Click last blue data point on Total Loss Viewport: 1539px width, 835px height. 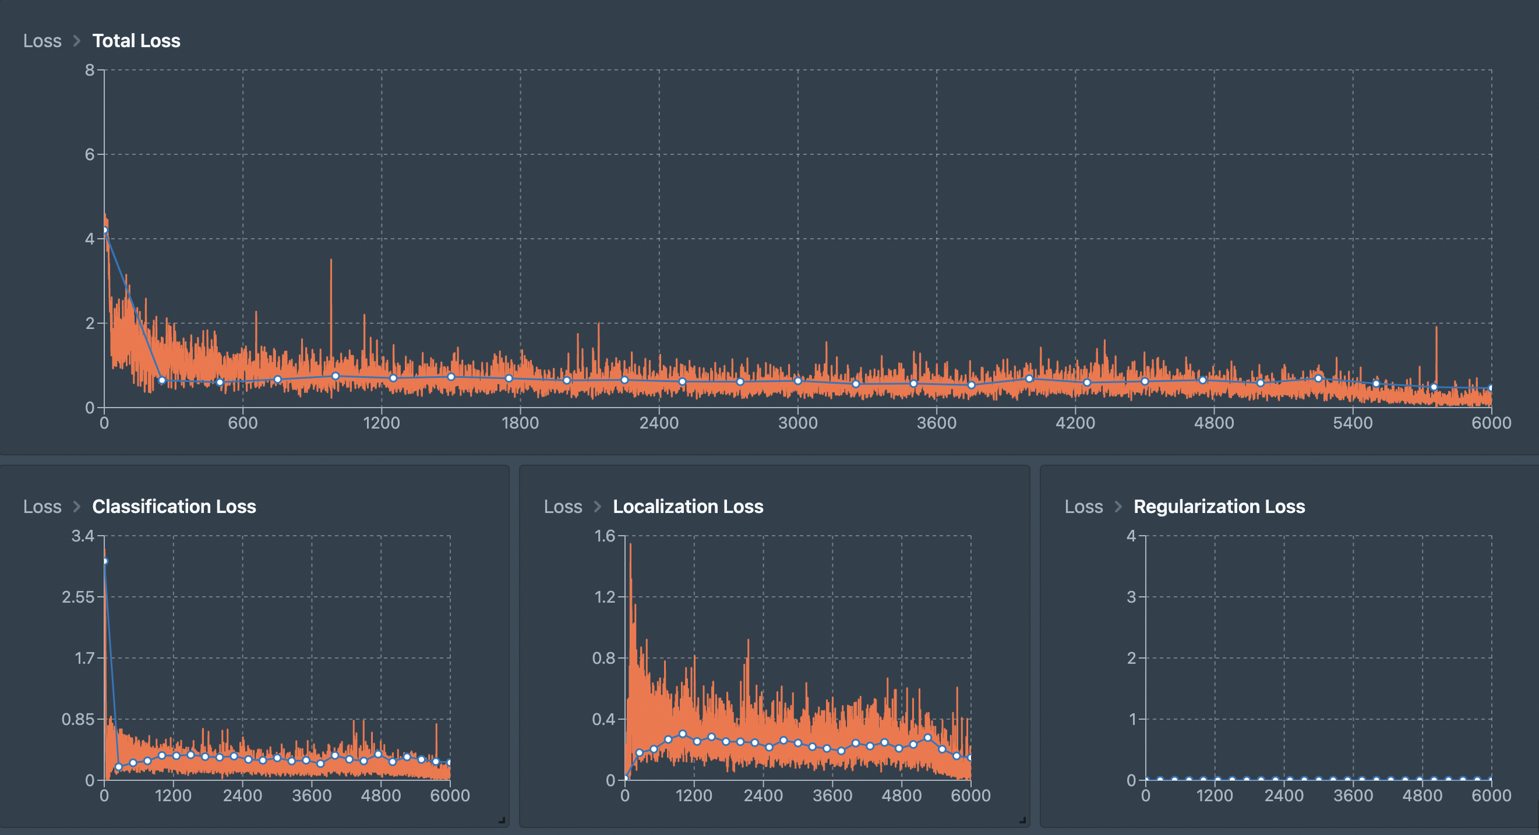click(1491, 388)
